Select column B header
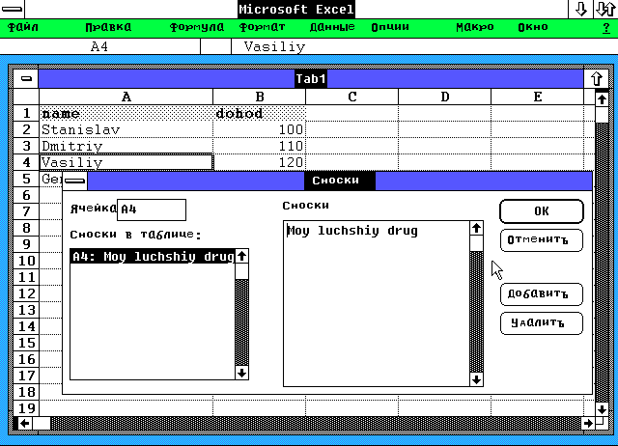Screen dimensions: 618x446 click(x=260, y=97)
